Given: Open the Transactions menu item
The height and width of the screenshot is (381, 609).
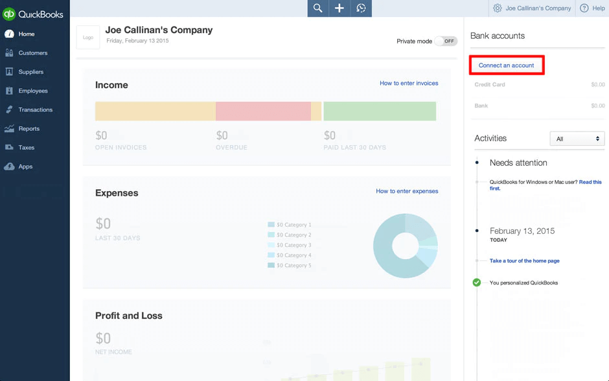Looking at the screenshot, I should [x=36, y=110].
